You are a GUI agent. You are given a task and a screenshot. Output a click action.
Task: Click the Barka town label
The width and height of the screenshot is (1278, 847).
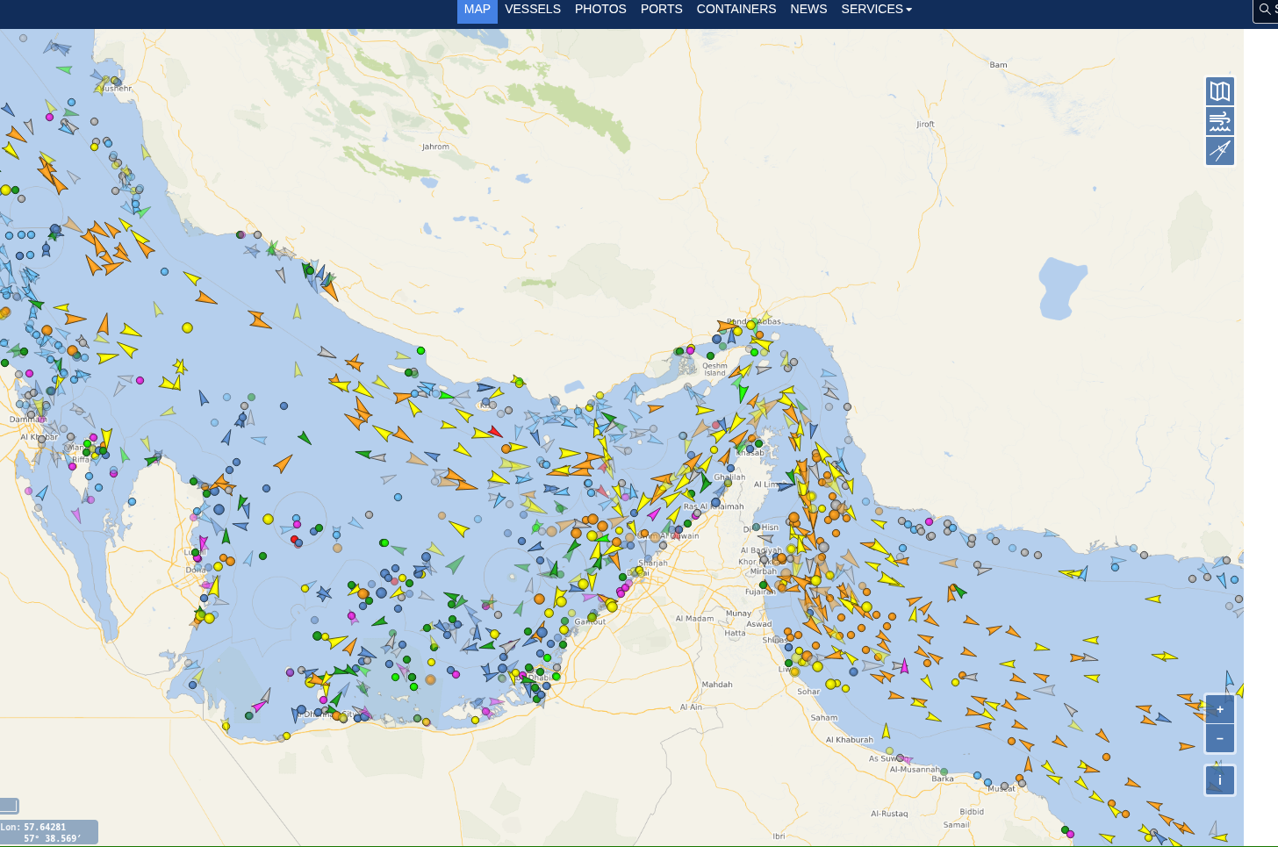[x=943, y=779]
